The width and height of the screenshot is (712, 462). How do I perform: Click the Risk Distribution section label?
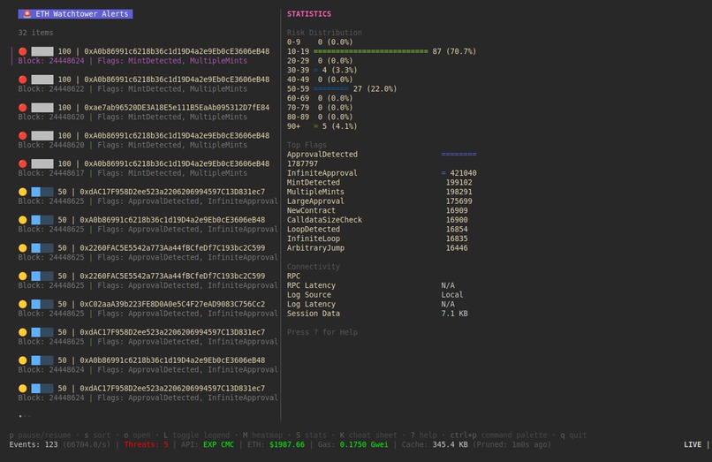tap(324, 33)
